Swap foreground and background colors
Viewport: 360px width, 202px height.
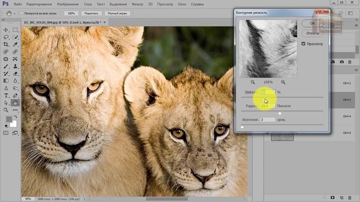pos(16,117)
